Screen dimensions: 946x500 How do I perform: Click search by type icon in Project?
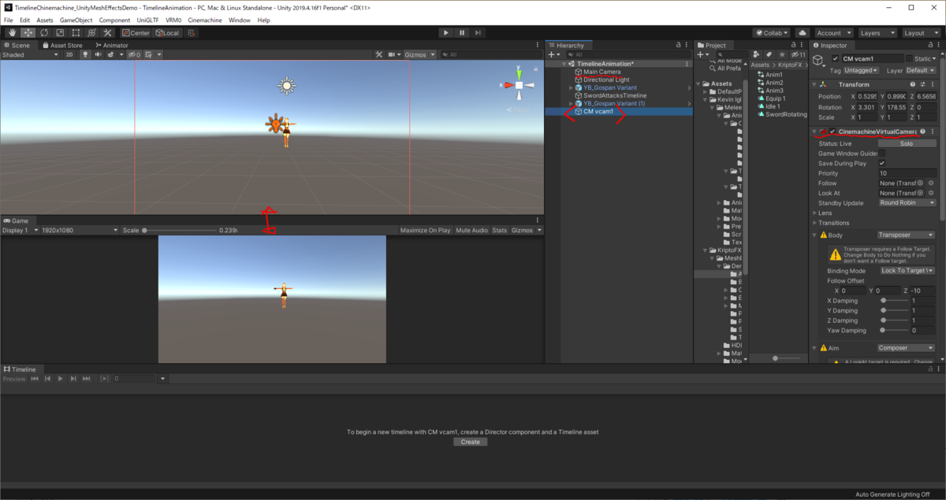tap(758, 54)
